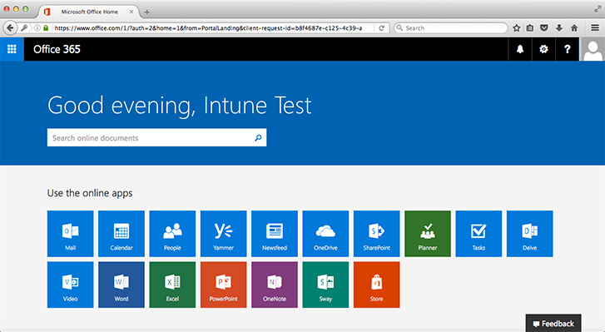Viewport: 605px width, 332px height.
Task: Open the user profile avatar
Action: (593, 49)
